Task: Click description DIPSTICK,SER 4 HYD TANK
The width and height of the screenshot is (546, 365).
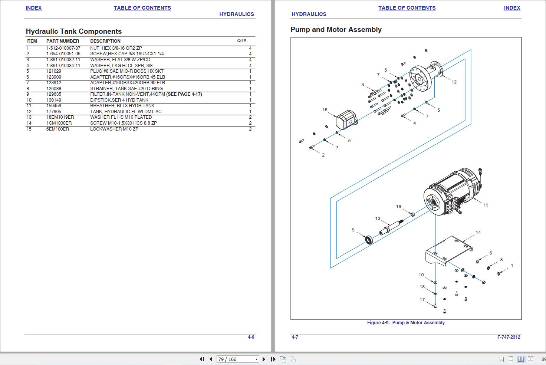Action: (x=119, y=100)
